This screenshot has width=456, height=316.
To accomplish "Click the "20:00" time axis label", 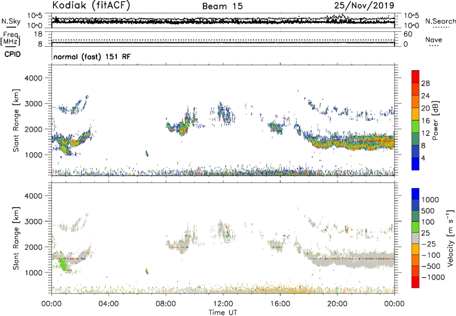I will [337, 304].
